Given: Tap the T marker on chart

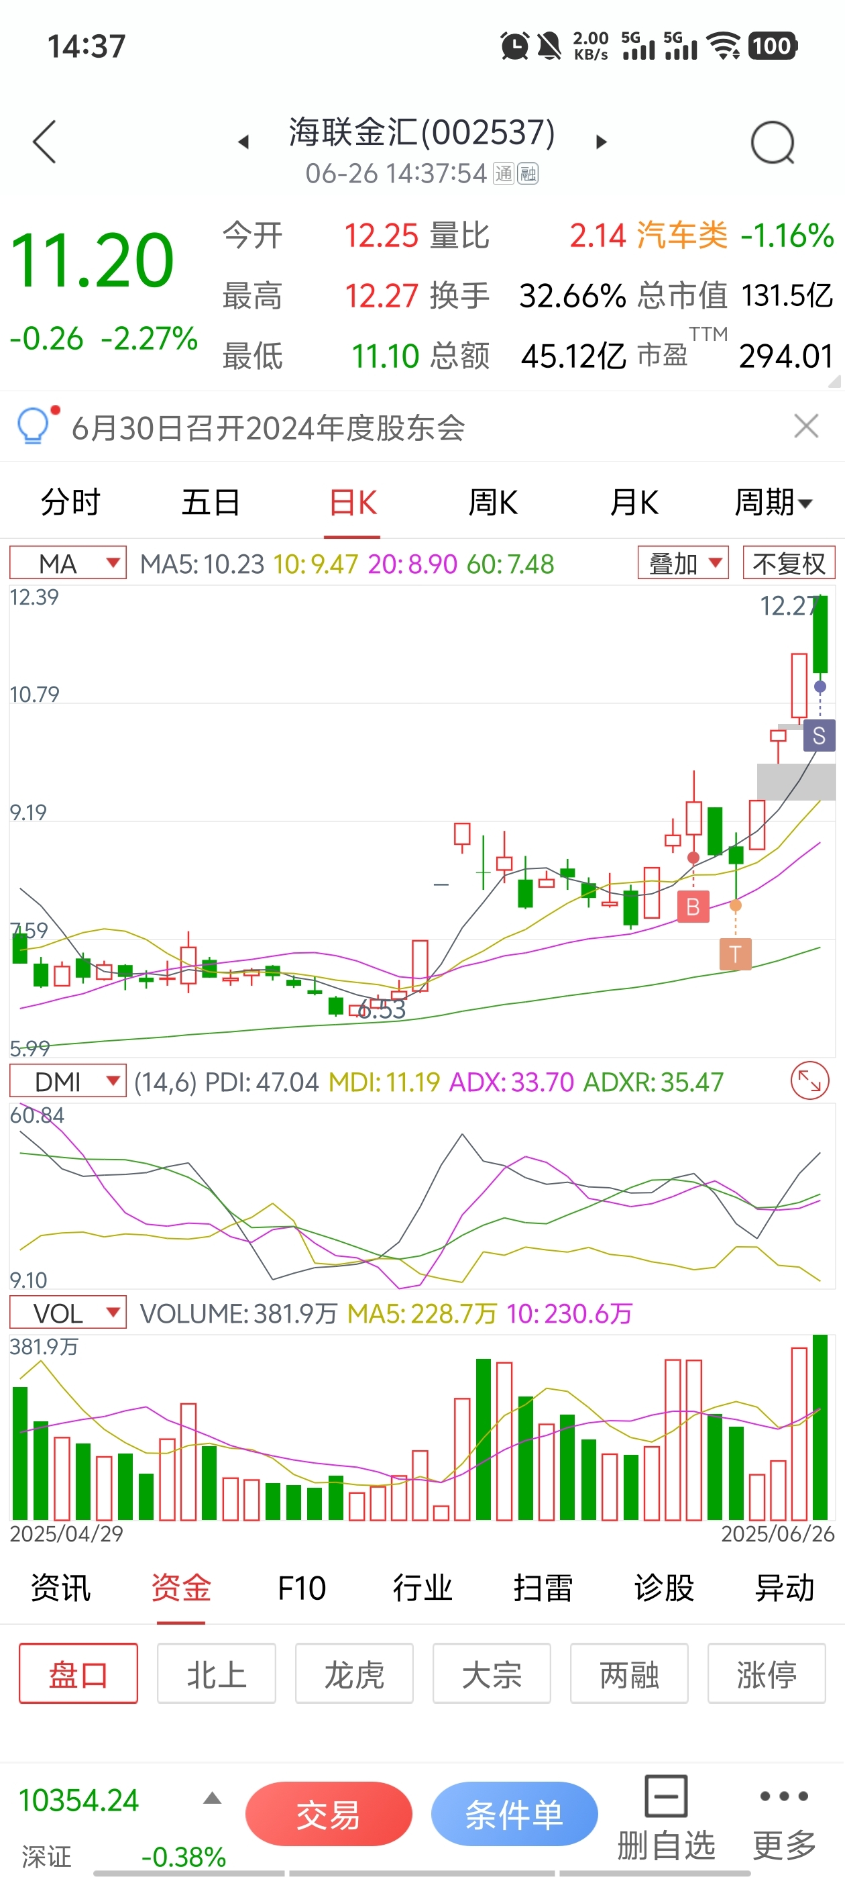Looking at the screenshot, I should click(735, 954).
